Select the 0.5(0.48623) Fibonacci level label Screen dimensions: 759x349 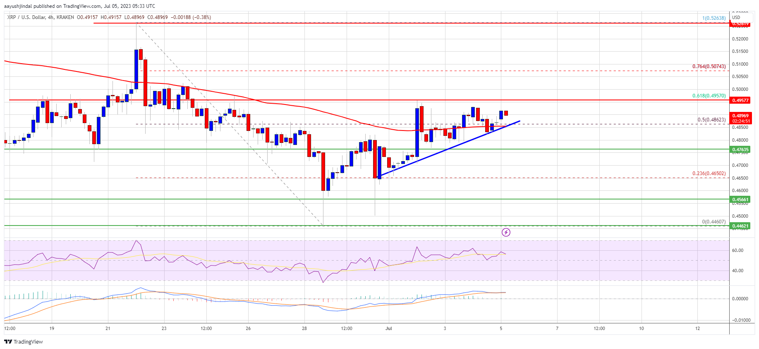click(x=711, y=120)
